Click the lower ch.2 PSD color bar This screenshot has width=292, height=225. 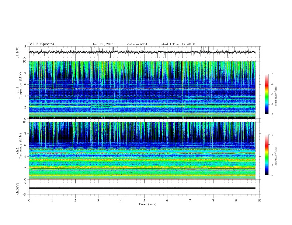pos(267,155)
